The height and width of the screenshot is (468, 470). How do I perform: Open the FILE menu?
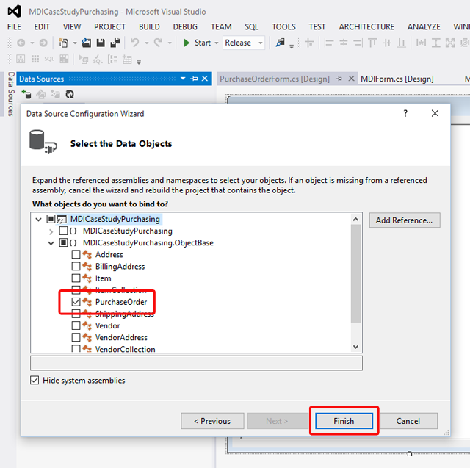(x=14, y=26)
